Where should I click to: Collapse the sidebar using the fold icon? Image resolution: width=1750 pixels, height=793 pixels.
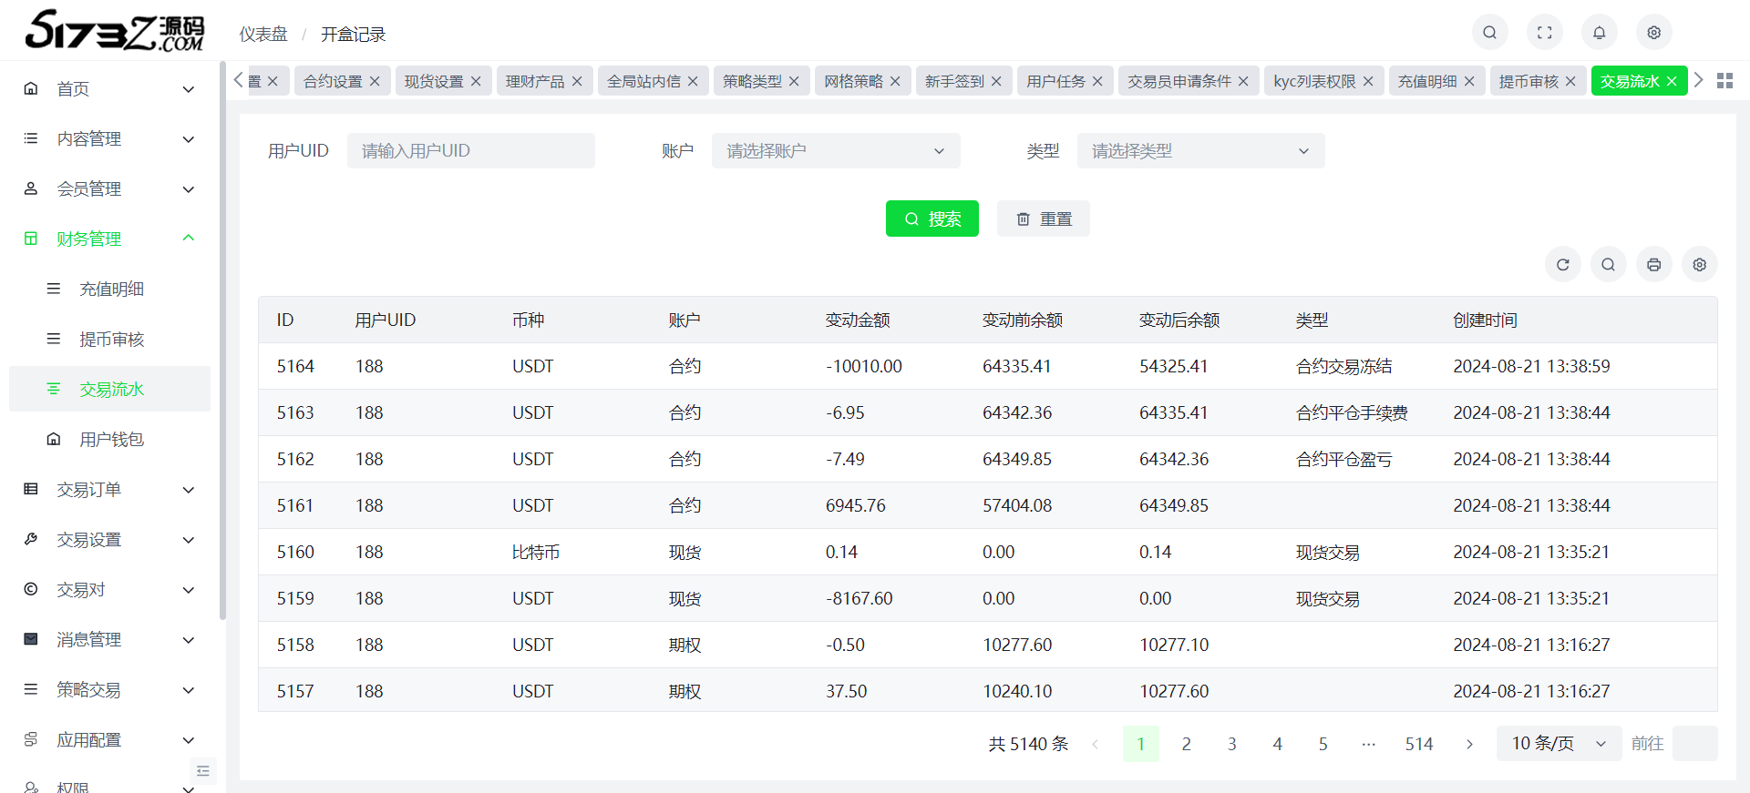[203, 771]
